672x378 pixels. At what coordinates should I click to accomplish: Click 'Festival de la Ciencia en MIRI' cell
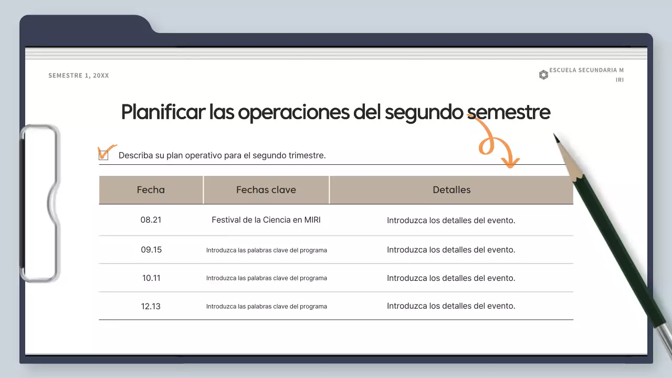click(266, 220)
